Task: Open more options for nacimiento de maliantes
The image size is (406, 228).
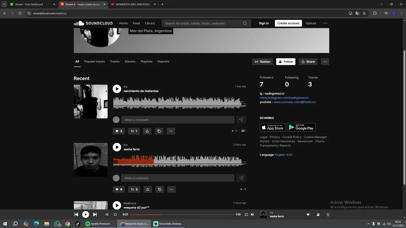Action: 171,131
